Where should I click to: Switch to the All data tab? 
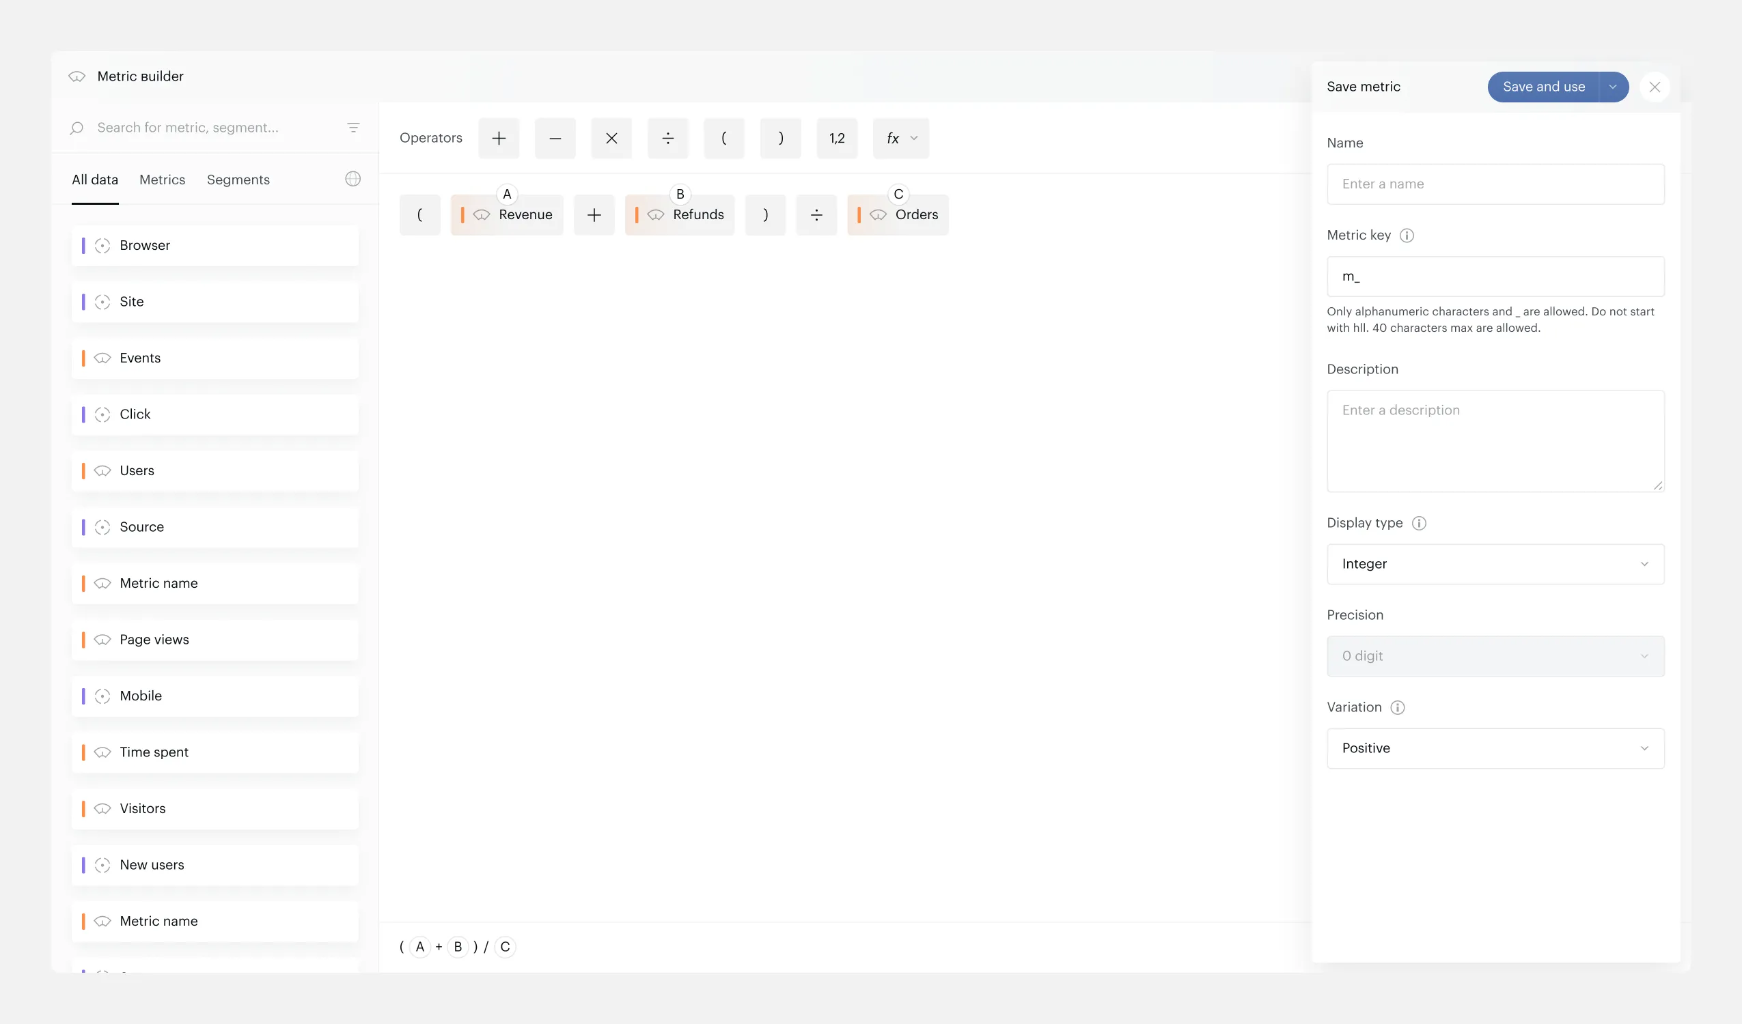(x=96, y=180)
